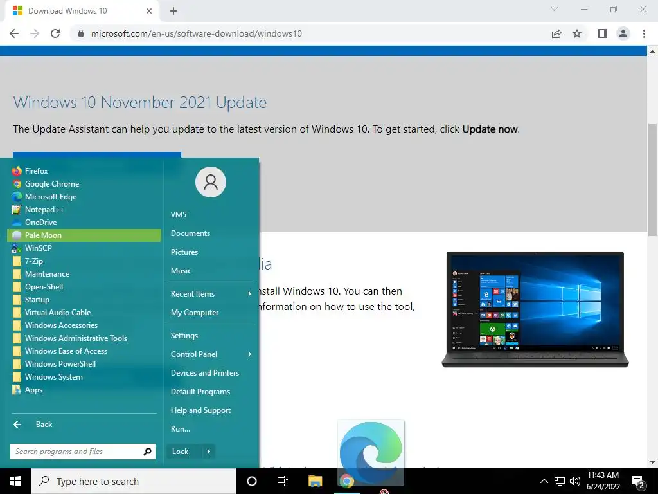Open Pictures from the start menu
The image size is (658, 494).
(211, 252)
